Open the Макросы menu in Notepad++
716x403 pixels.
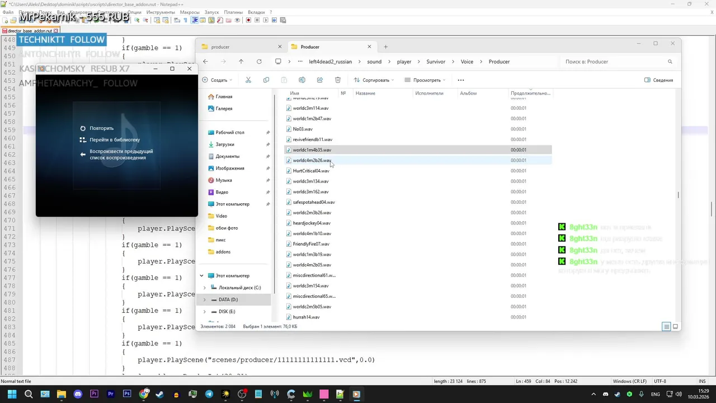pos(190,12)
